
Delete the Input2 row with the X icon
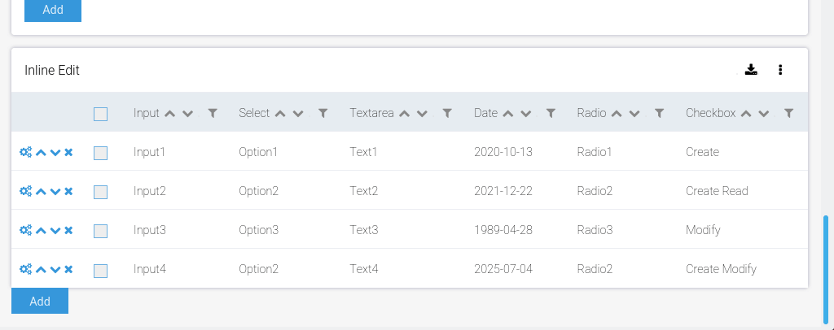tap(68, 191)
